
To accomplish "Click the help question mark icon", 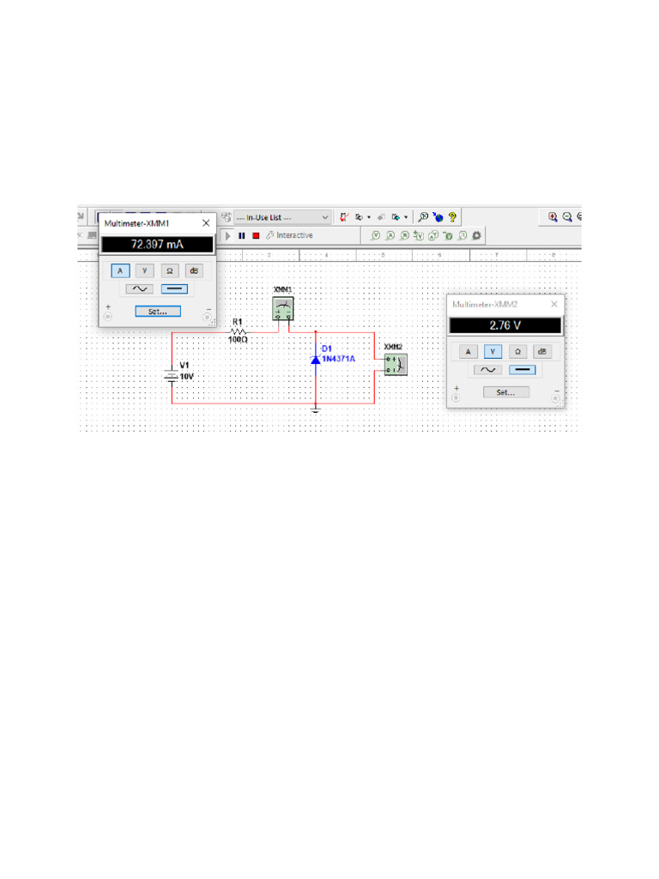I will [452, 217].
